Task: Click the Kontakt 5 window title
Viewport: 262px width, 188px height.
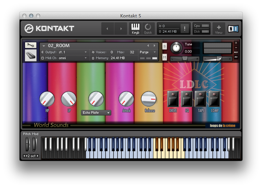Action: click(131, 16)
